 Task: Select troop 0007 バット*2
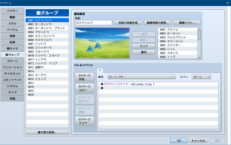click(47, 44)
